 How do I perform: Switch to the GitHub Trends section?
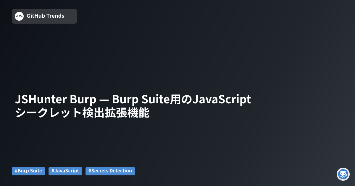44,16
